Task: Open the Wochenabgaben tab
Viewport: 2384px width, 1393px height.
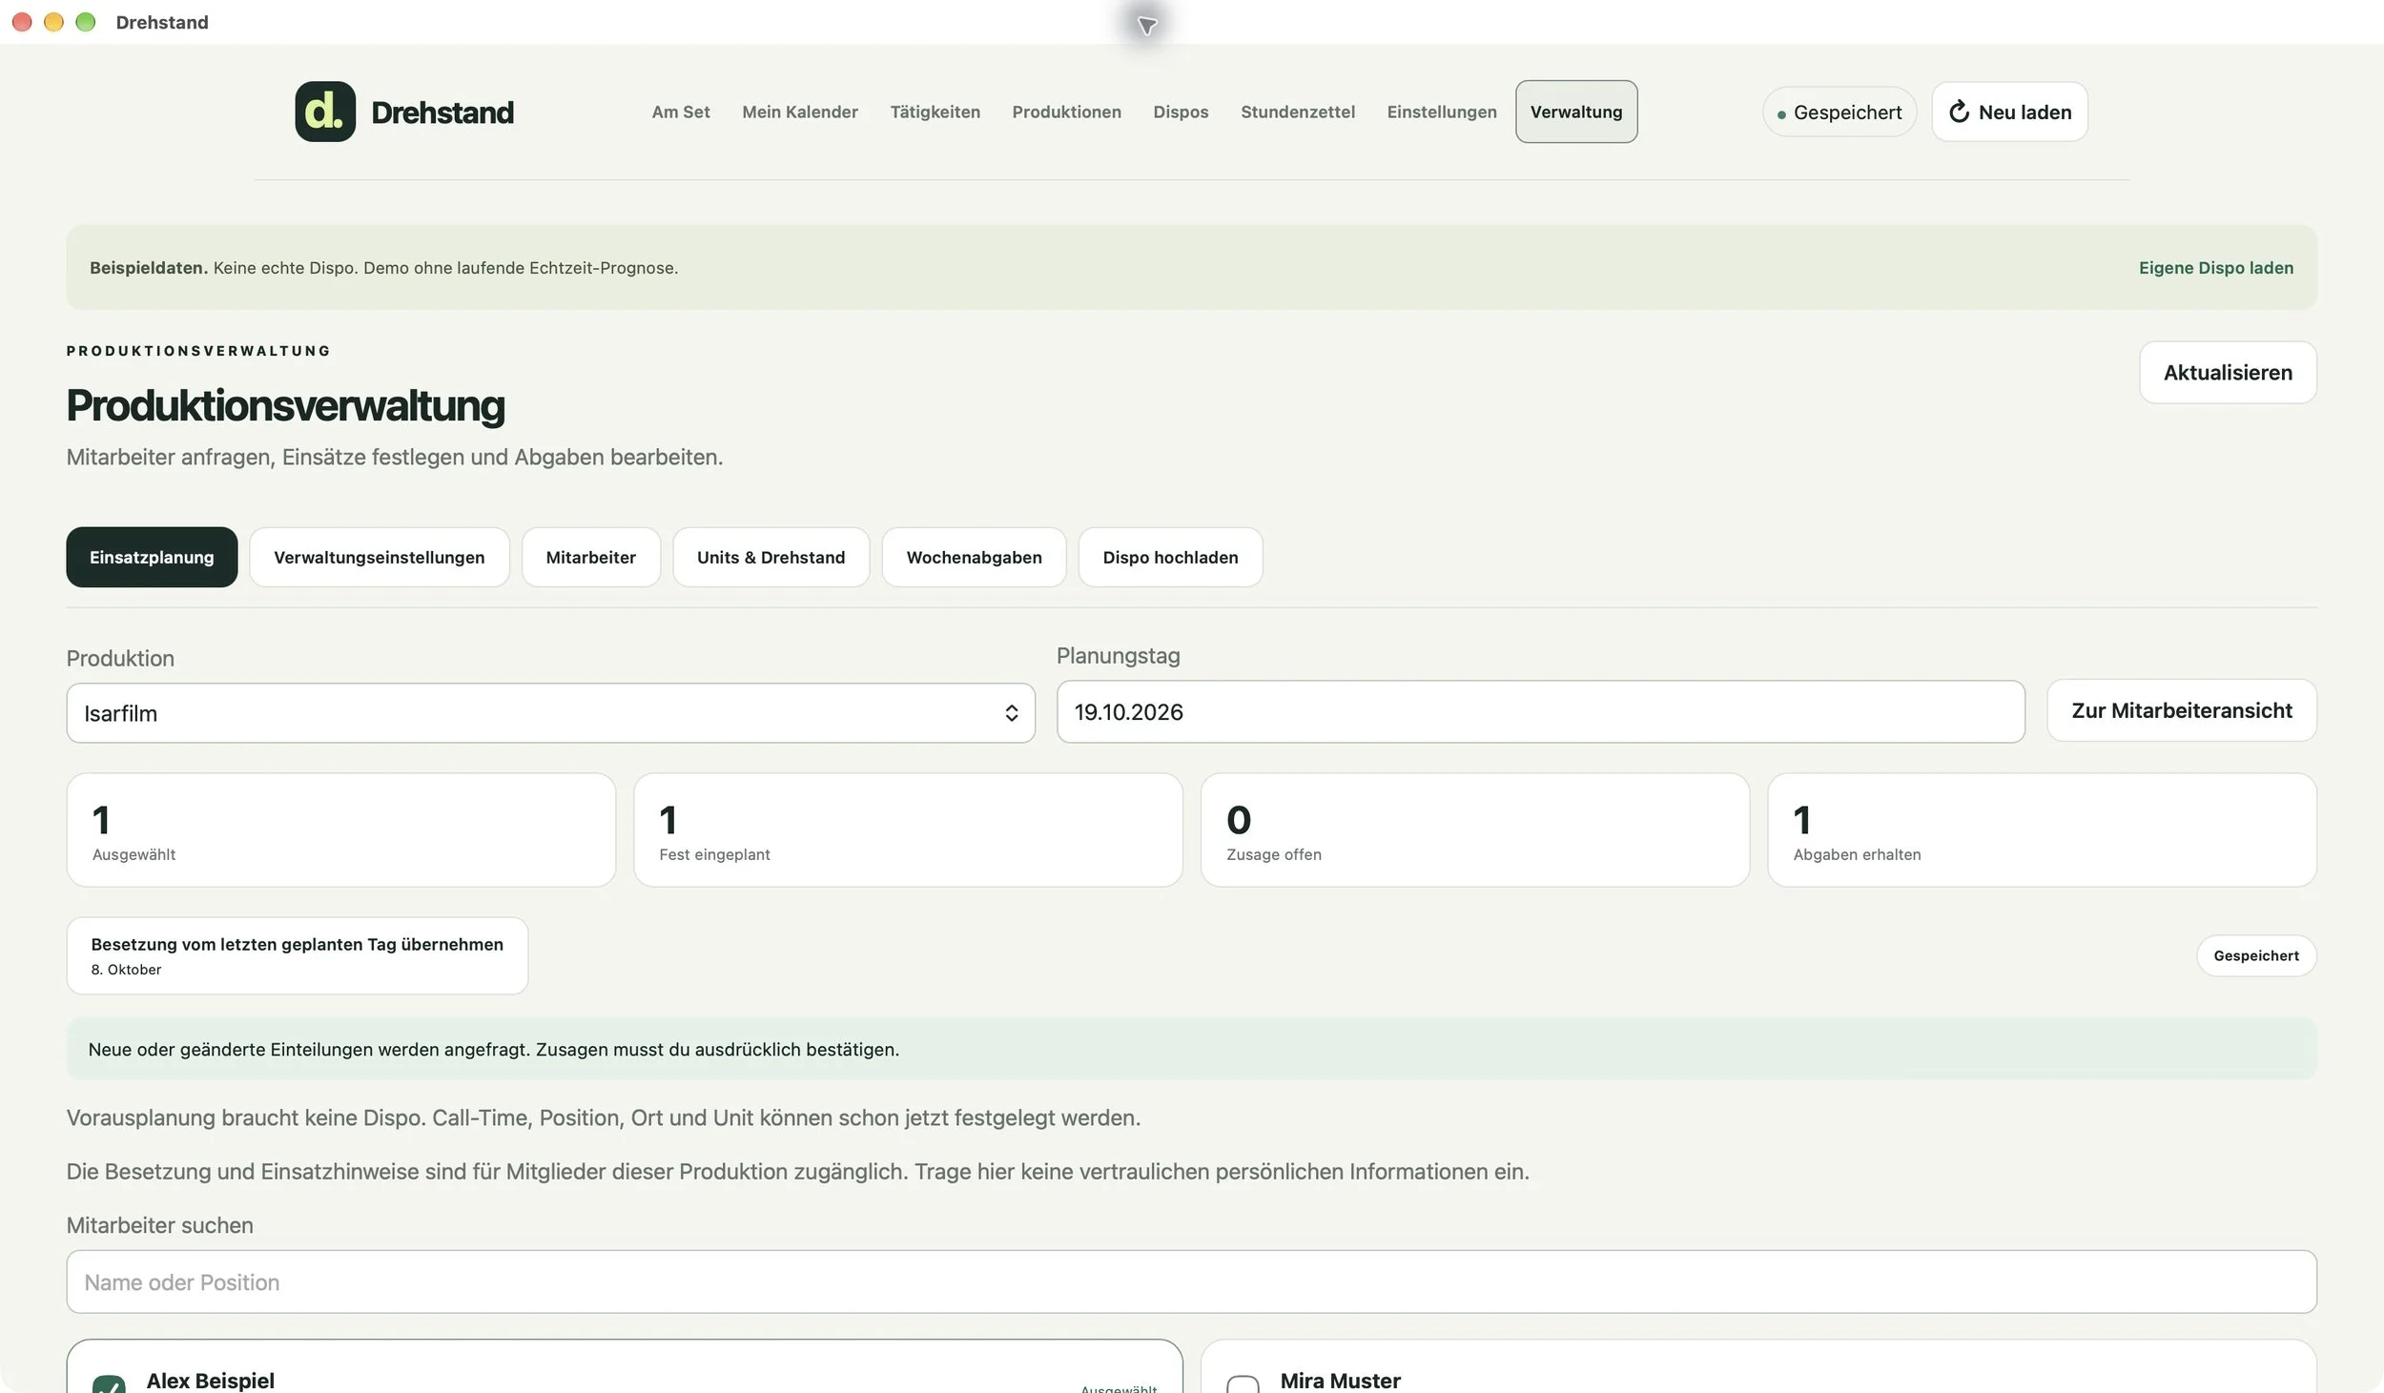Action: pos(974,557)
